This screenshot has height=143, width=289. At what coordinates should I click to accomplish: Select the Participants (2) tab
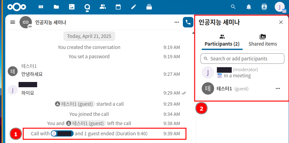222,40
